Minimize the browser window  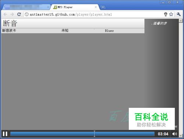163,2
